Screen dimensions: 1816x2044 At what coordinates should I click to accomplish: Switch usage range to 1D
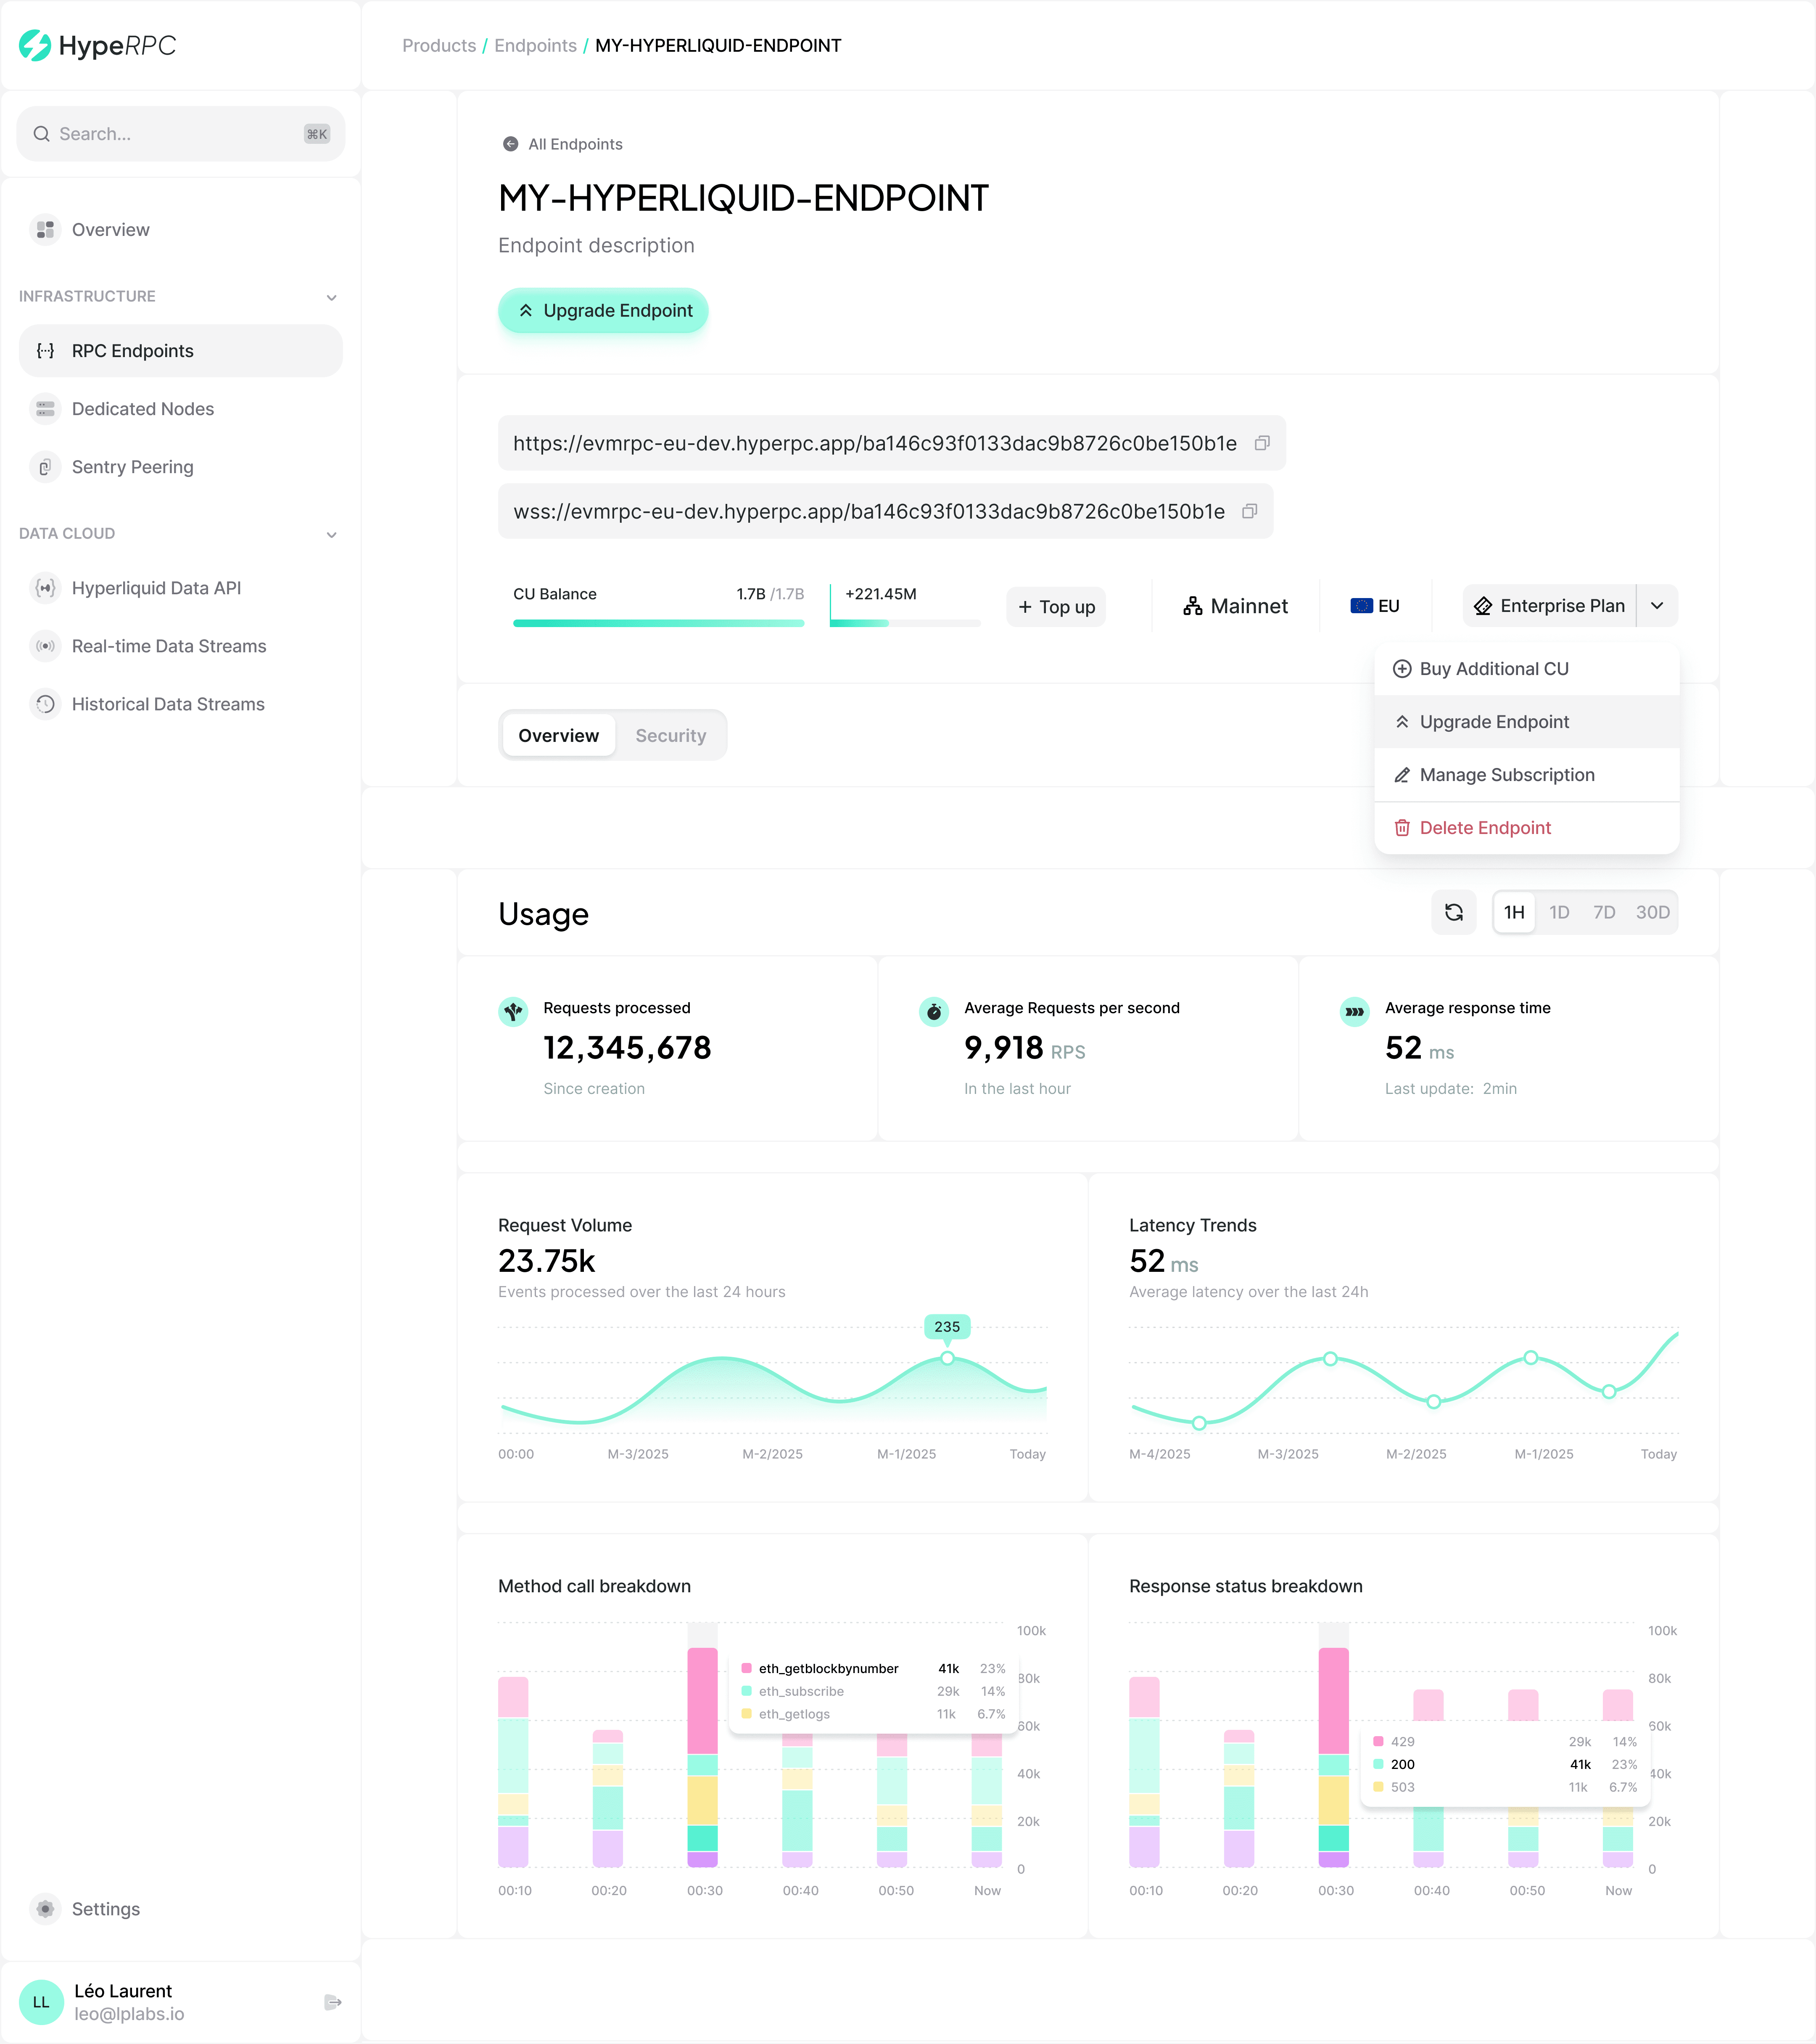click(x=1558, y=912)
